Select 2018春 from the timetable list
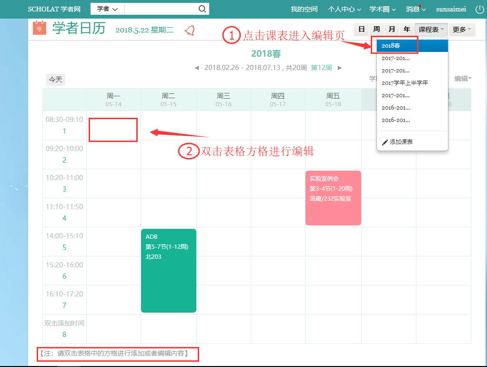 [412, 46]
